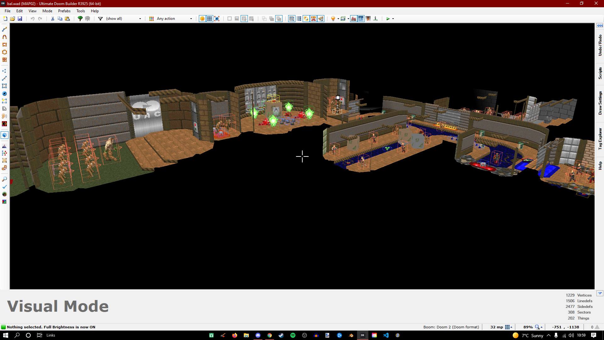Collapse info panel via blue down arrow
604x340 pixels.
coord(600,293)
